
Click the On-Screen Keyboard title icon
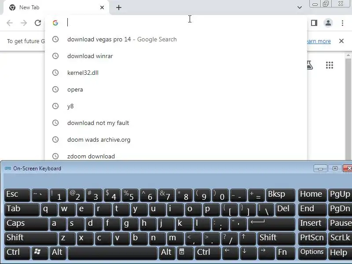coord(8,169)
